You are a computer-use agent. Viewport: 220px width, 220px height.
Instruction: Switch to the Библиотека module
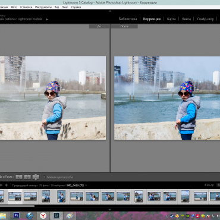tap(128, 19)
